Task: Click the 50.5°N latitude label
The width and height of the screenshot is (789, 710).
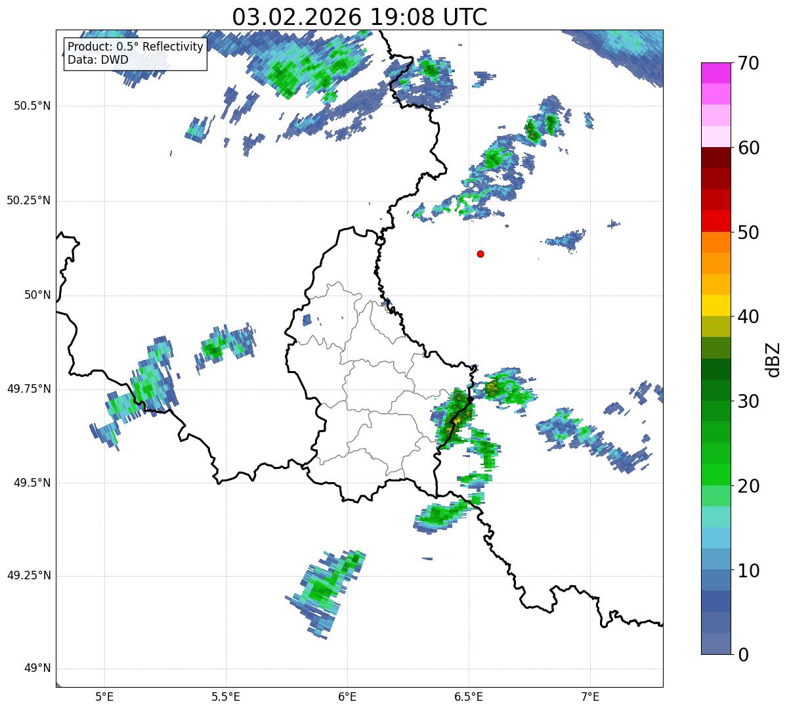Action: [32, 106]
